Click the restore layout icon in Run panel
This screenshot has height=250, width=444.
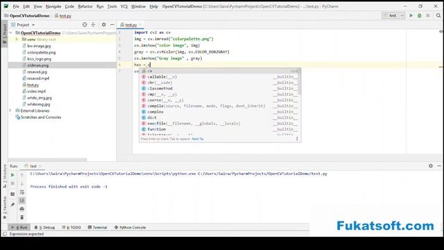[x=12, y=194]
